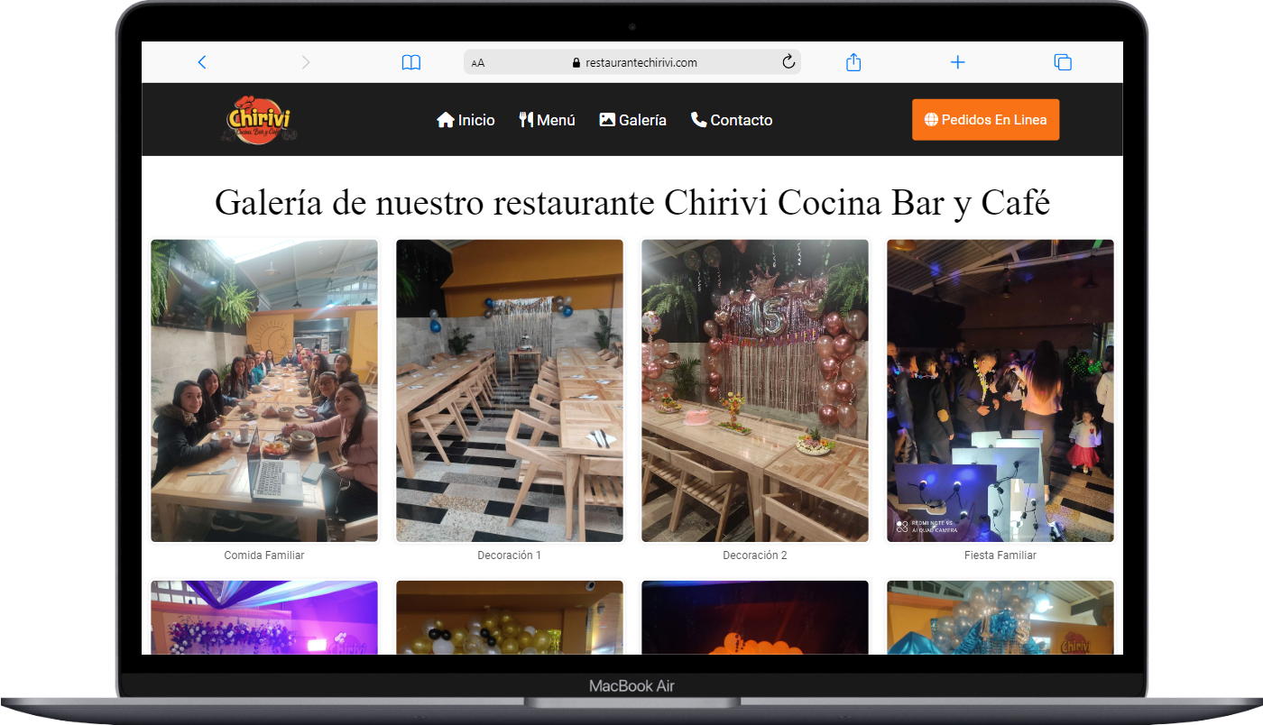Go to the Inicio menu item
The width and height of the screenshot is (1263, 725).
(466, 120)
